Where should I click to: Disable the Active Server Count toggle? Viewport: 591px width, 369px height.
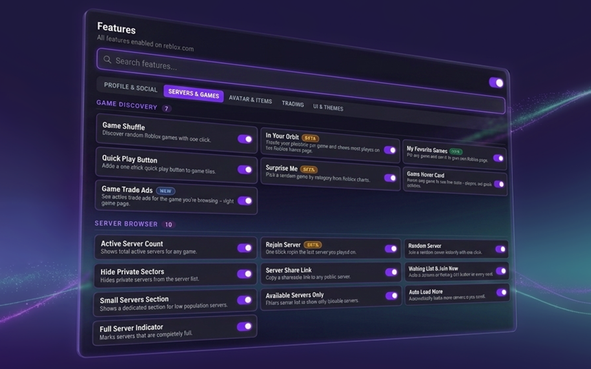[244, 248]
